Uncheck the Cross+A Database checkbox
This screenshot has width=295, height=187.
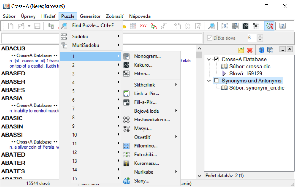pyautogui.click(x=216, y=59)
